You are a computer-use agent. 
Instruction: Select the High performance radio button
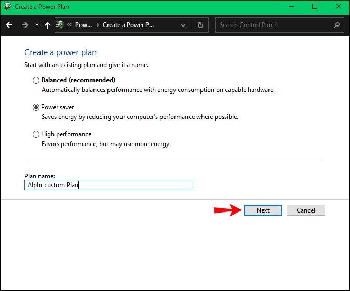tap(36, 134)
